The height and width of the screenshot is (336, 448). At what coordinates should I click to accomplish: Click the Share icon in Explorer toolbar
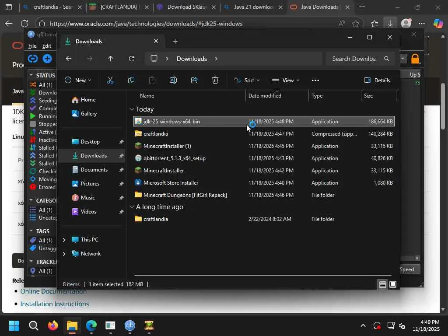click(194, 80)
